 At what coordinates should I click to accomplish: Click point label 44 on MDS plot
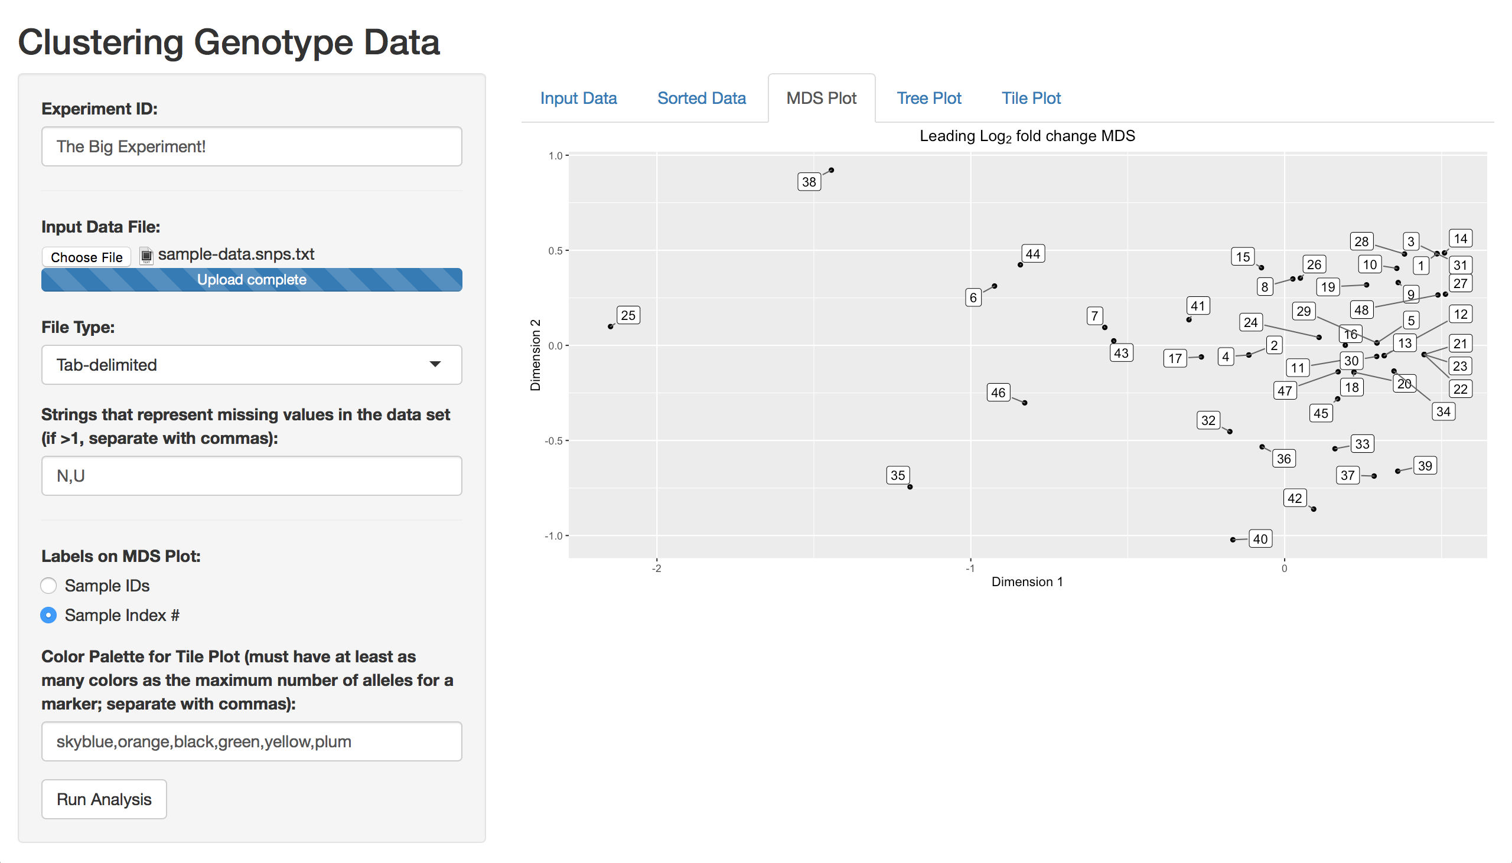point(1033,254)
